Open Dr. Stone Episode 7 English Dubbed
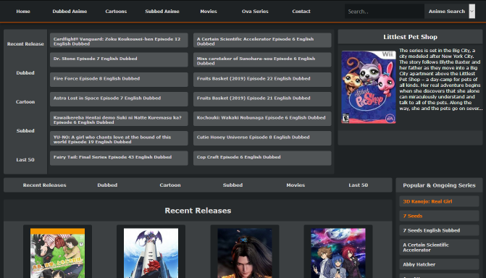The height and width of the screenshot is (278, 486). (x=119, y=60)
